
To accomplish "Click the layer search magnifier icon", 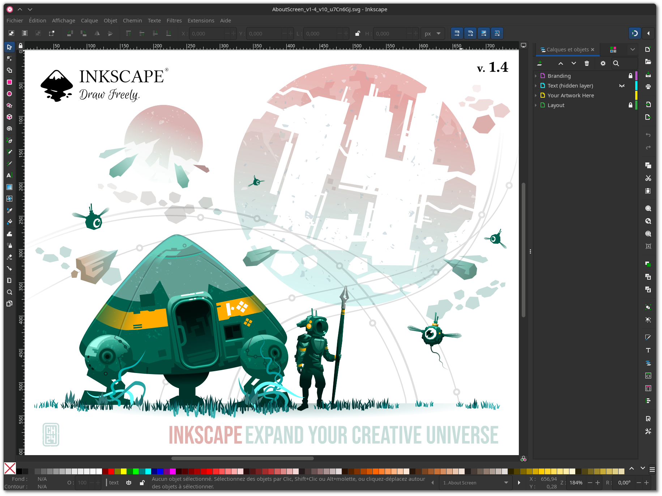I will coord(616,63).
